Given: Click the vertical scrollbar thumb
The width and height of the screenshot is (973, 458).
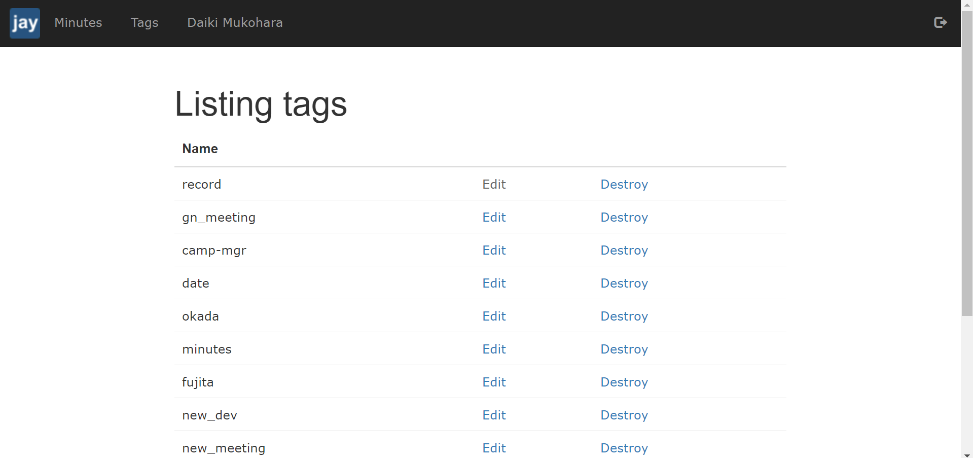Looking at the screenshot, I should coord(967,162).
